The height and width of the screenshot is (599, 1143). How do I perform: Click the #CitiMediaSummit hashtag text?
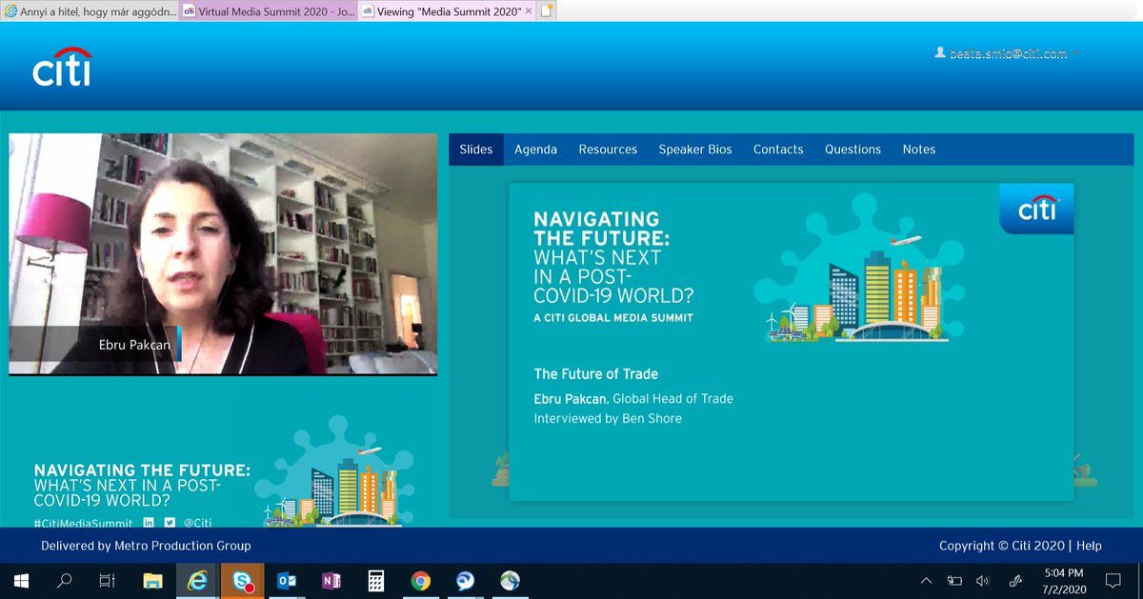coord(84,523)
